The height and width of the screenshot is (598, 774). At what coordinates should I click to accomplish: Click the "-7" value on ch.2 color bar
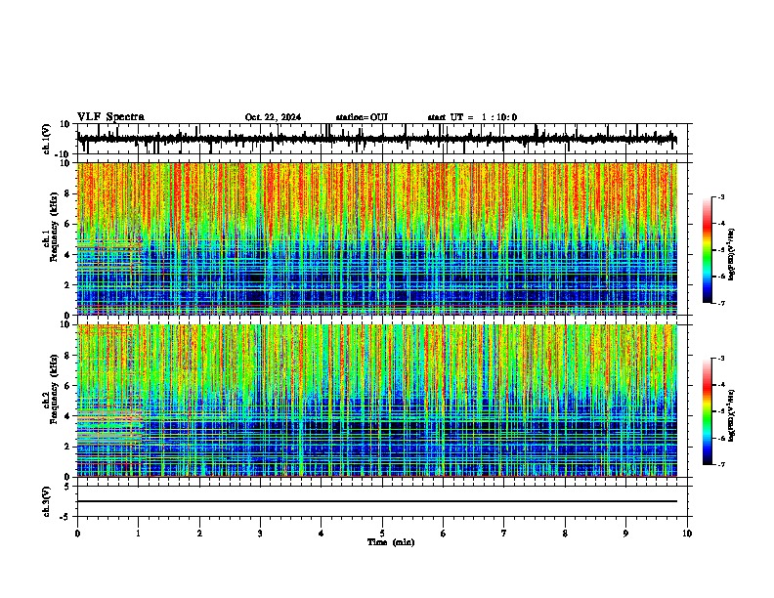(x=720, y=464)
